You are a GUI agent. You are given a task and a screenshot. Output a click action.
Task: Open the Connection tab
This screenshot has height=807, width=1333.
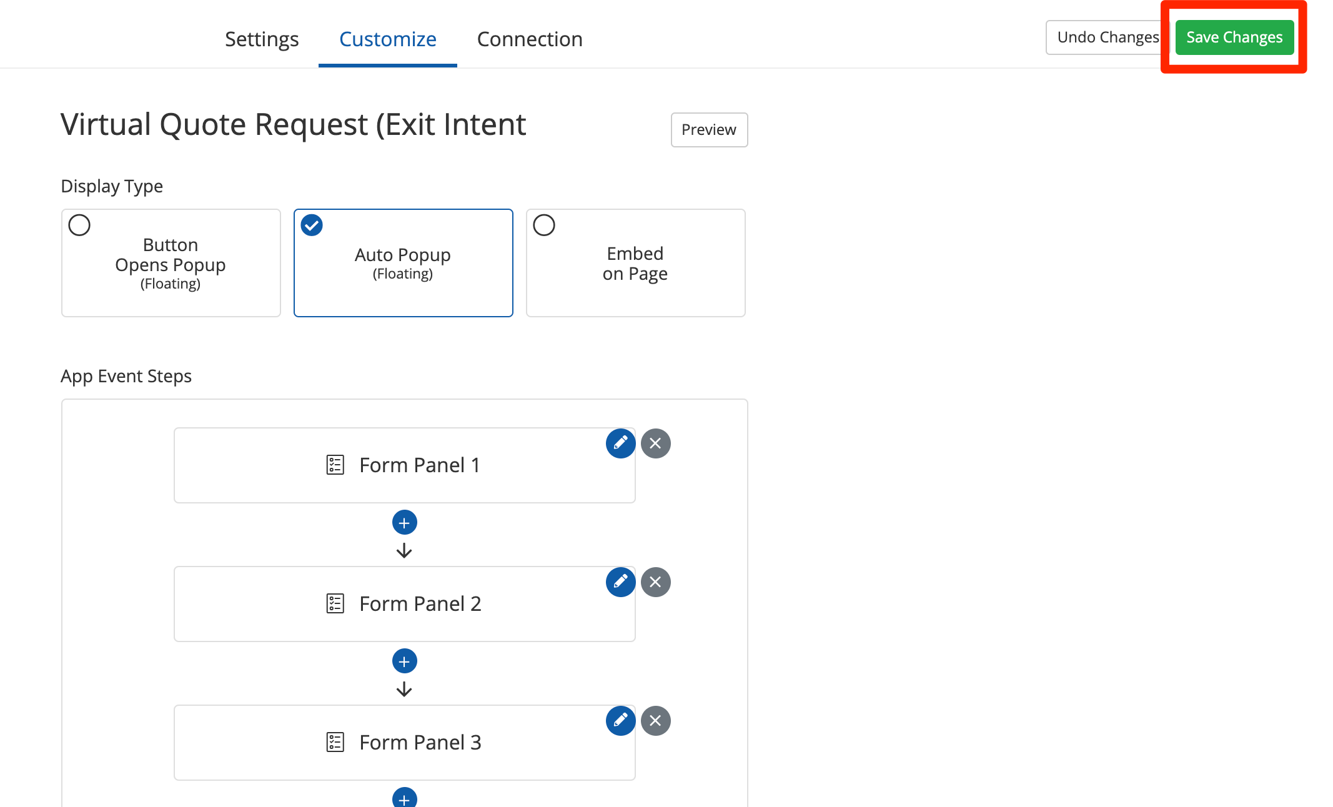pos(529,39)
